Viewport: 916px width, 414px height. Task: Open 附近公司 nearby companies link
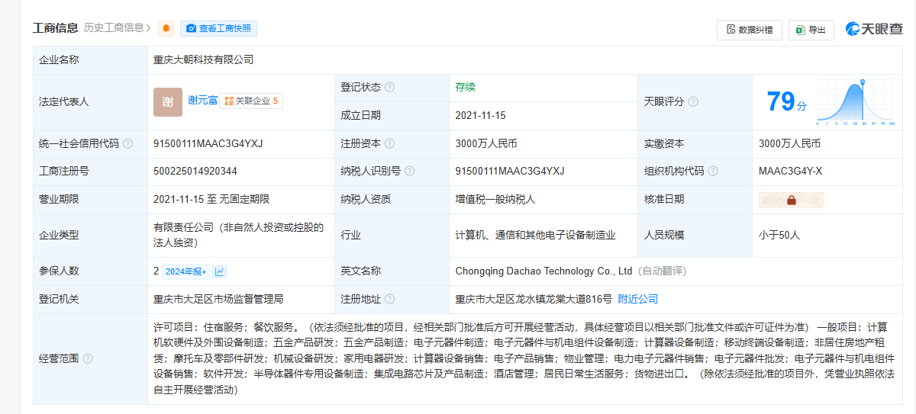638,299
